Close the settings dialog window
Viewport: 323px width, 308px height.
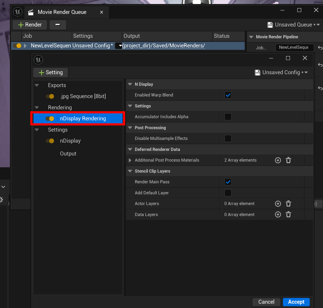[x=305, y=58]
